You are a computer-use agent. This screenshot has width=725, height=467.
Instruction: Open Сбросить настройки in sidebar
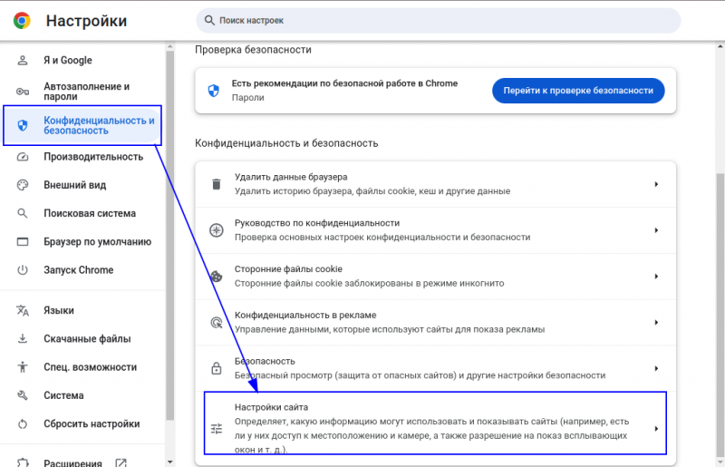[92, 423]
